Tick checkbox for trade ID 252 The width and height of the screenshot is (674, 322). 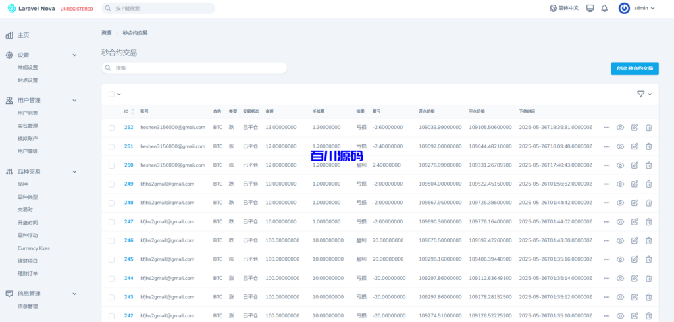pos(112,128)
